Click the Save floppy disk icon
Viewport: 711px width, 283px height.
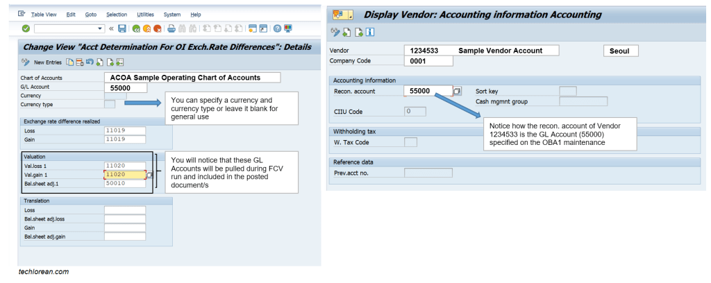tap(122, 28)
